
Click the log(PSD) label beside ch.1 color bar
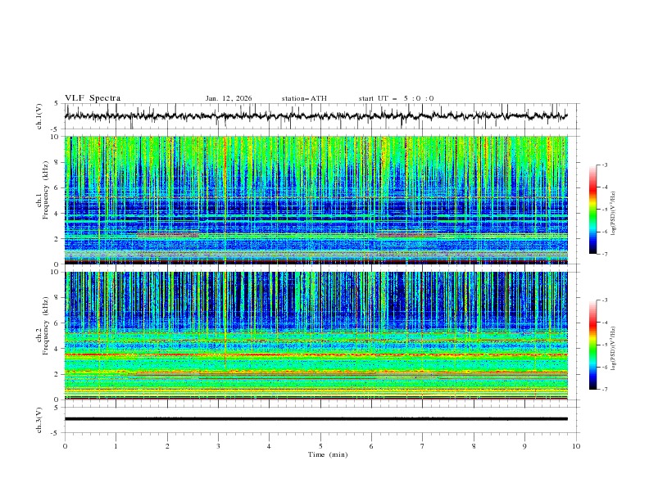tap(613, 213)
